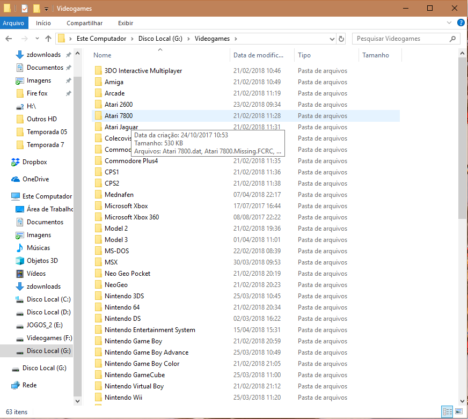Select the Mednafen folder icon
The width and height of the screenshot is (468, 419).
point(98,195)
